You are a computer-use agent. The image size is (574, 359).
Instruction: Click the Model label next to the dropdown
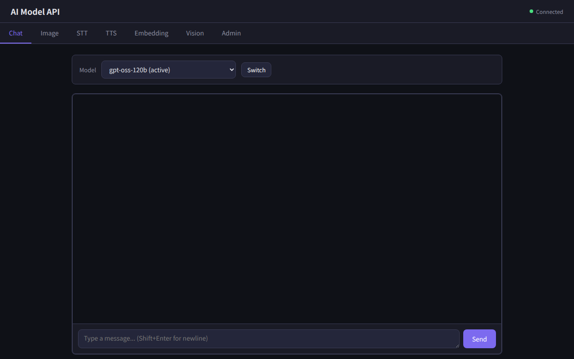point(87,70)
